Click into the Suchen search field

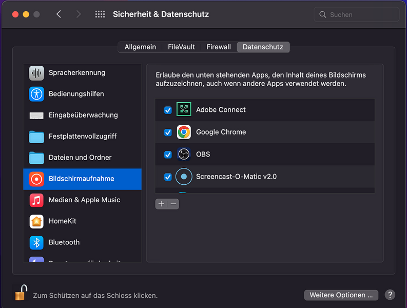coord(356,14)
